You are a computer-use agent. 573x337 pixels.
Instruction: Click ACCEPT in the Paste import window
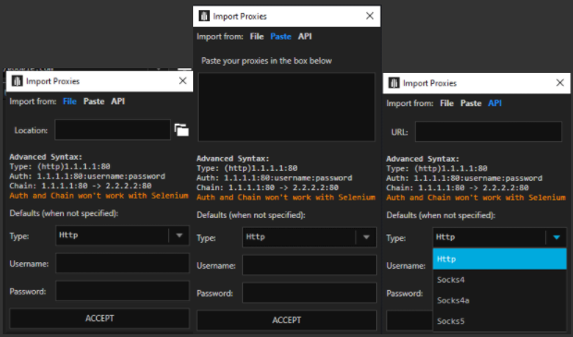(x=286, y=320)
